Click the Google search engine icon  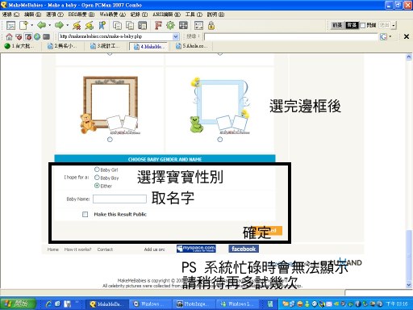click(x=383, y=36)
